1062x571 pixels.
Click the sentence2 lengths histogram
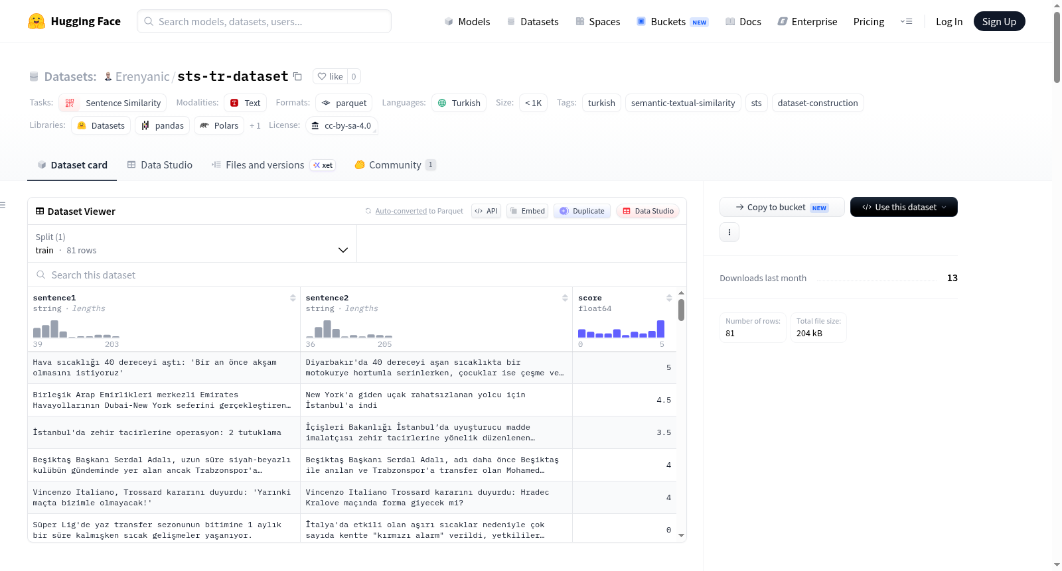click(x=349, y=329)
